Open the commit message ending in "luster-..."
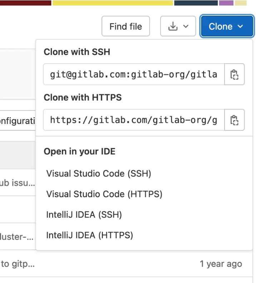Viewport: 256px width, 283px height. coord(17,237)
